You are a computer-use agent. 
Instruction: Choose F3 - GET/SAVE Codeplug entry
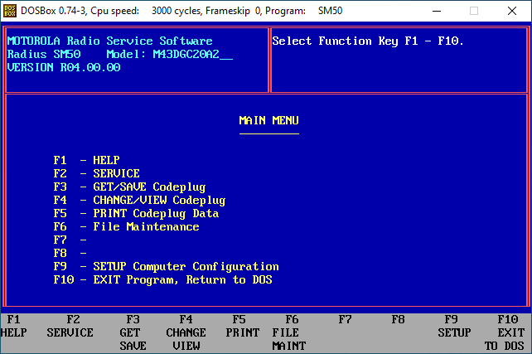pyautogui.click(x=129, y=187)
